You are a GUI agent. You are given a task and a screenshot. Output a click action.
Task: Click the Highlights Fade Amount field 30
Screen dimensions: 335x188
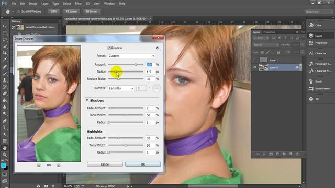(150, 138)
